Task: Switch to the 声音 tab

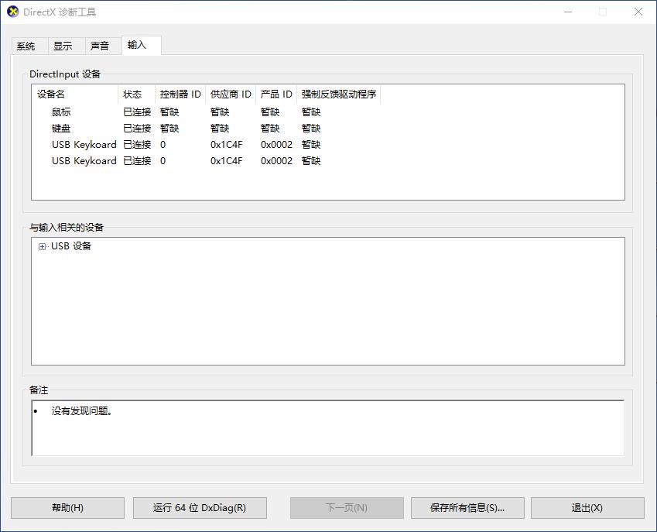Action: pyautogui.click(x=103, y=46)
